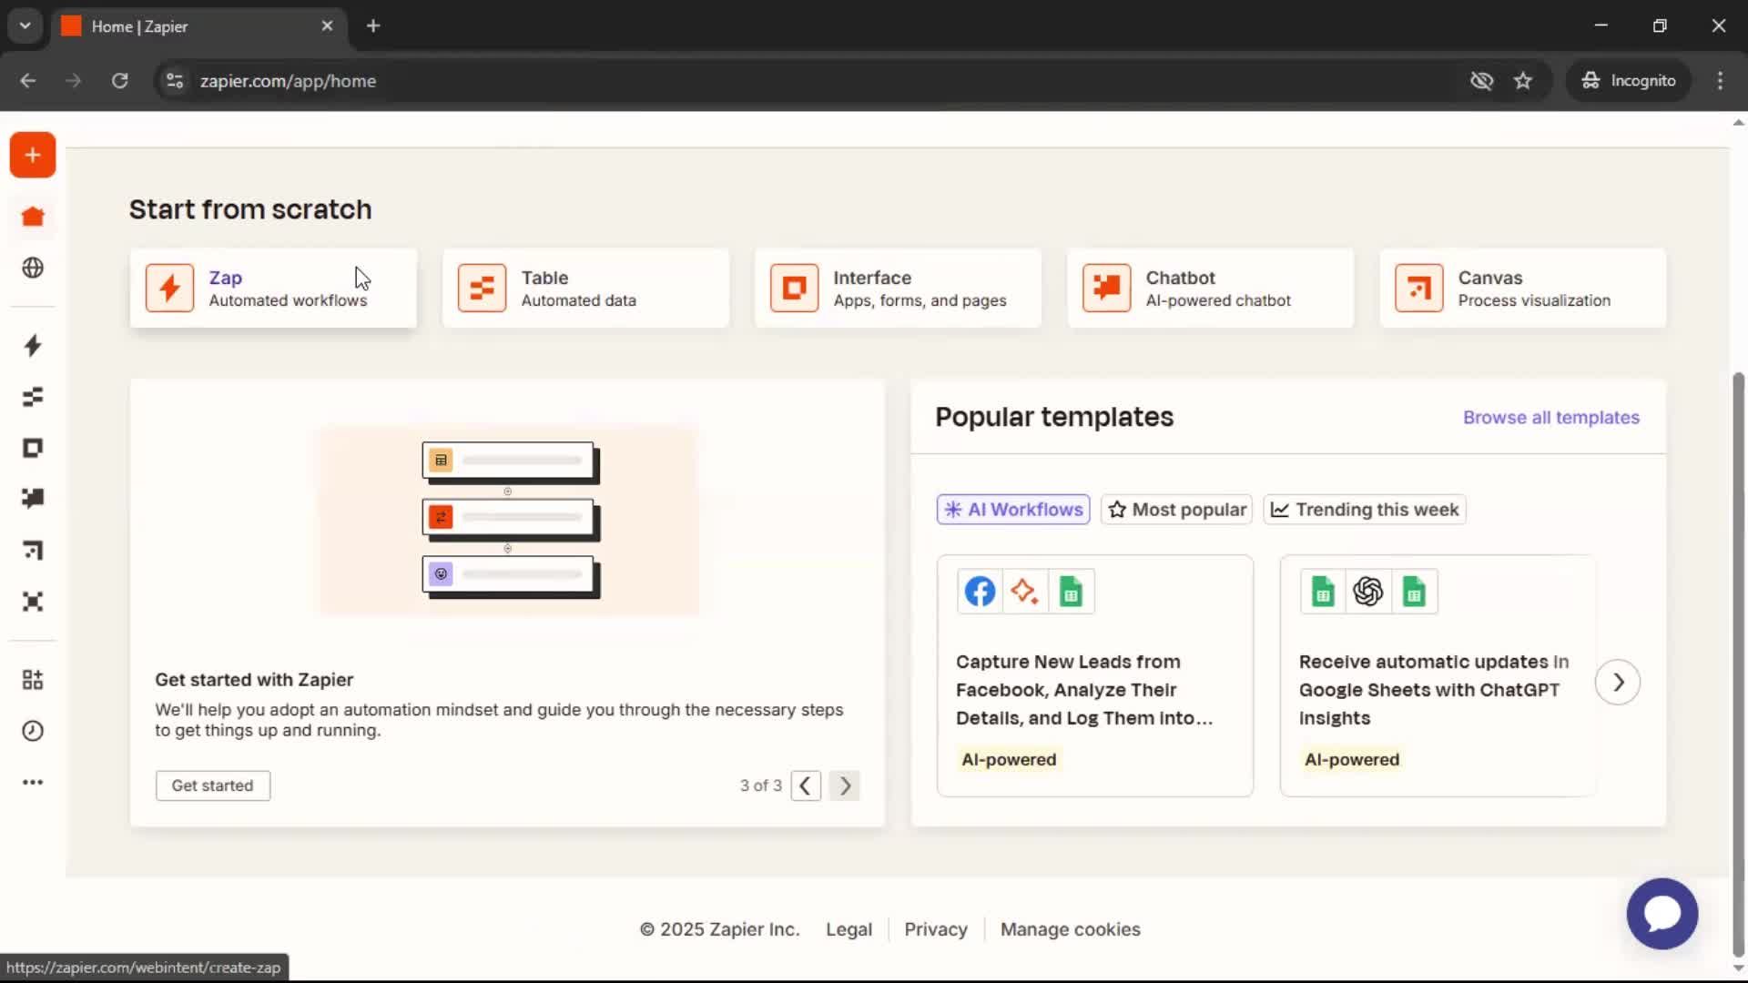Open a new browser tab
This screenshot has height=983, width=1748.
click(373, 26)
